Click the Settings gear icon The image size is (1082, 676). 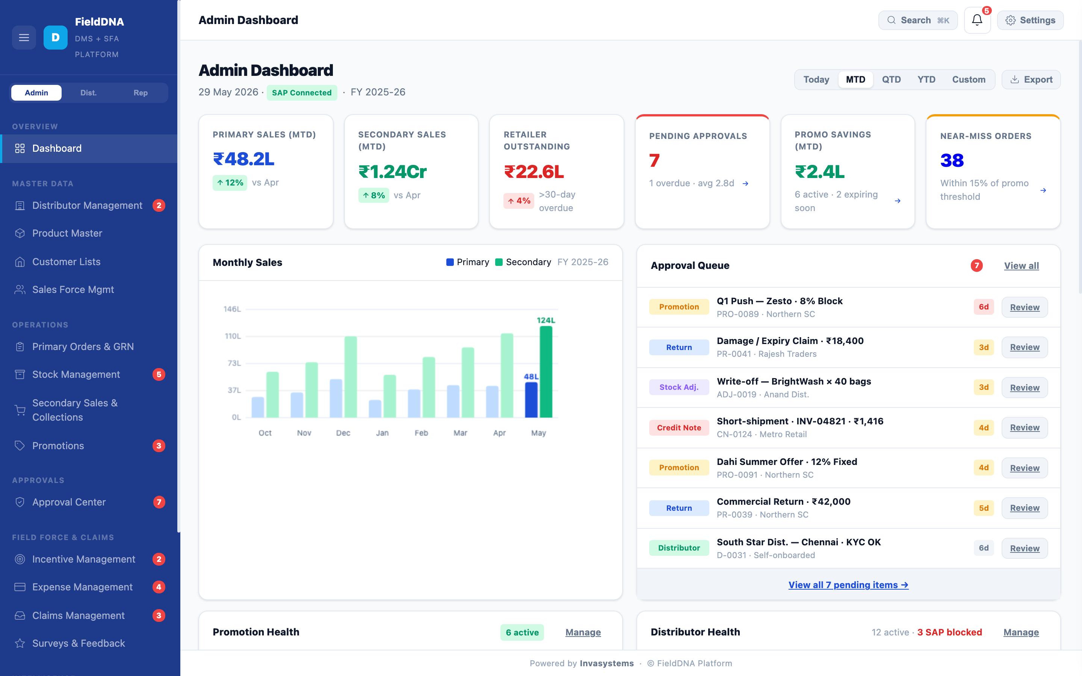coord(1011,20)
